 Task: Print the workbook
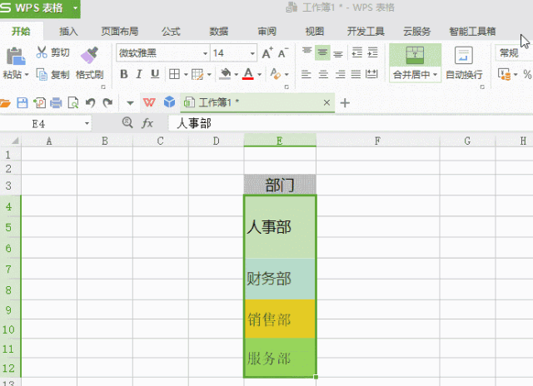tap(56, 102)
